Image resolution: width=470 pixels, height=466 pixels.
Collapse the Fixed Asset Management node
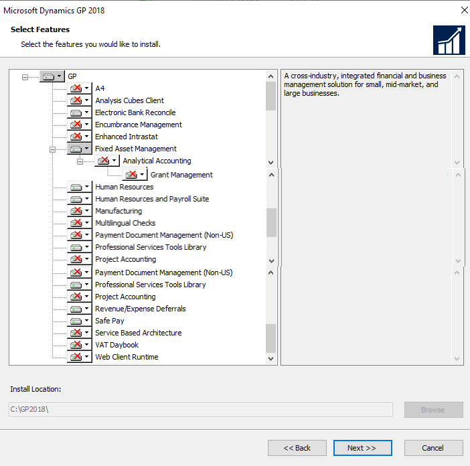(52, 149)
